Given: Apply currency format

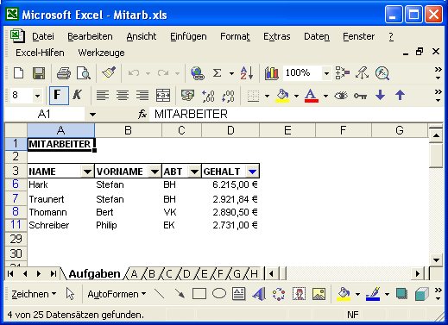Looking at the screenshot, I should (x=187, y=96).
